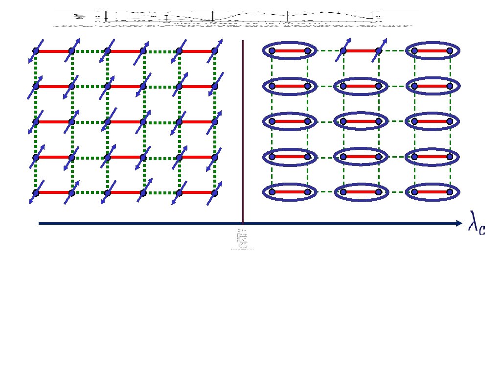Viewport: 501px width, 376px height.
Task: Click the λc axis label
Action: pyautogui.click(x=477, y=223)
